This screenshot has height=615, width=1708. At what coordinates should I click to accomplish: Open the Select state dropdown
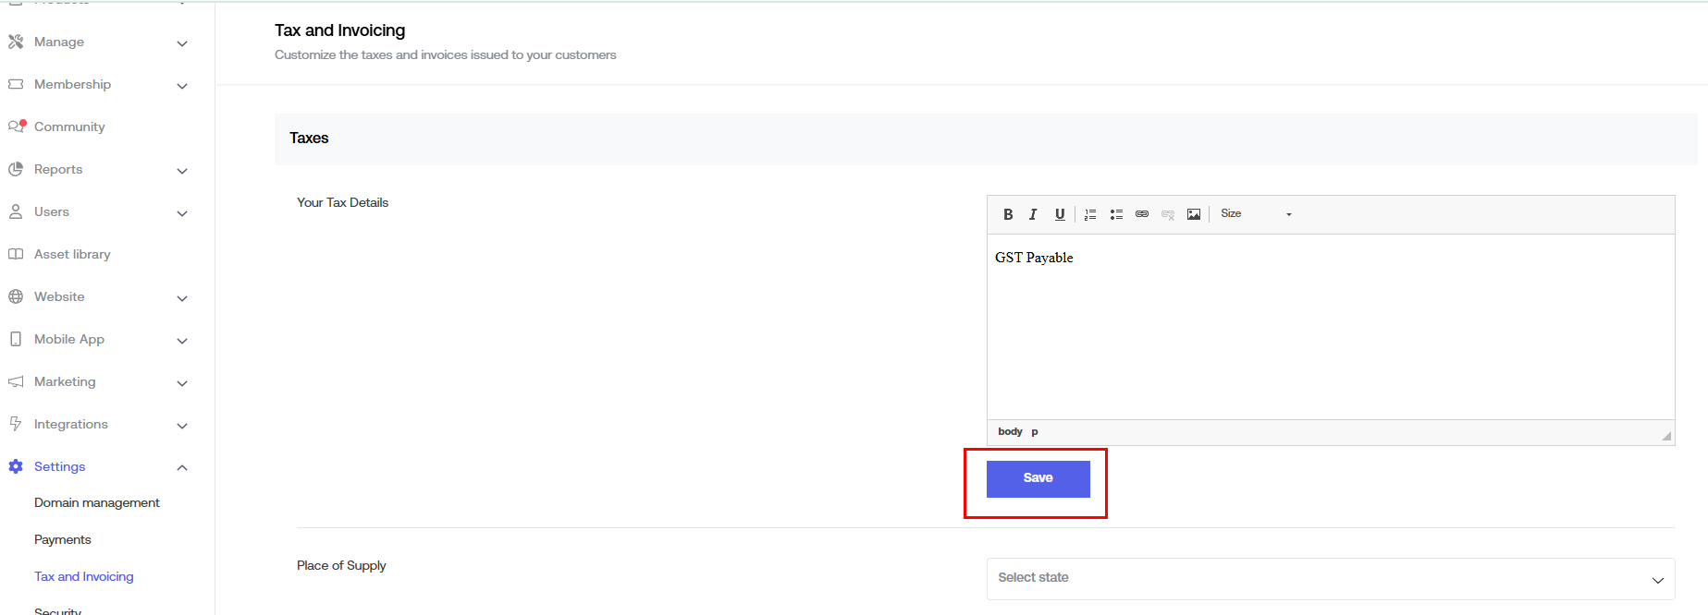1330,578
